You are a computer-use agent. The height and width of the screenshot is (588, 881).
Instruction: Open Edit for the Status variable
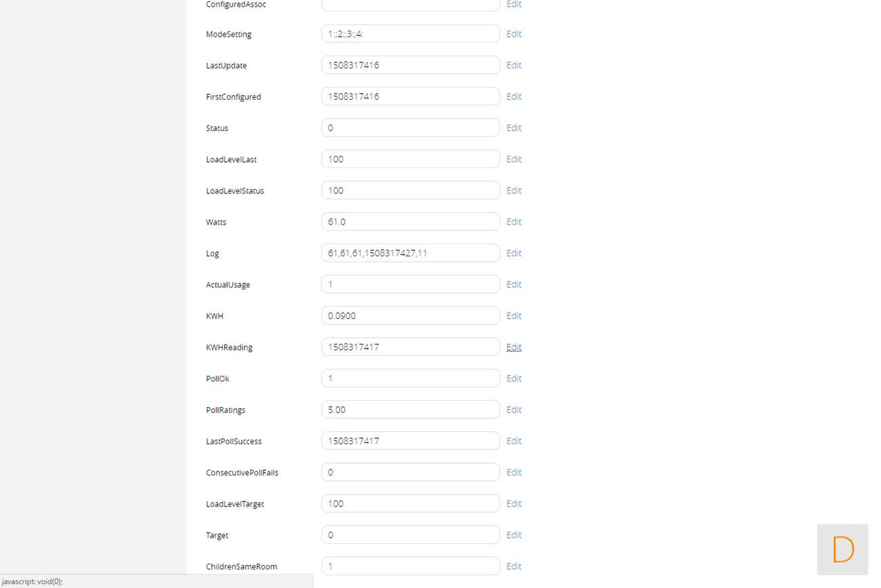[x=514, y=128]
